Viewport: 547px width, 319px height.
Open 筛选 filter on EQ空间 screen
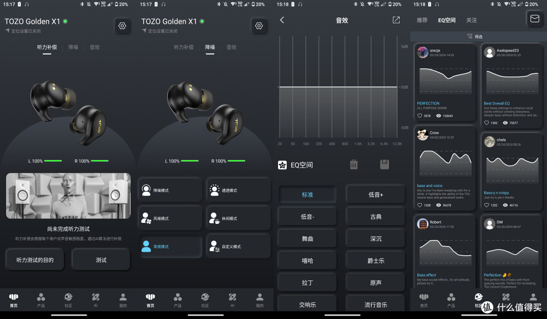pos(475,36)
